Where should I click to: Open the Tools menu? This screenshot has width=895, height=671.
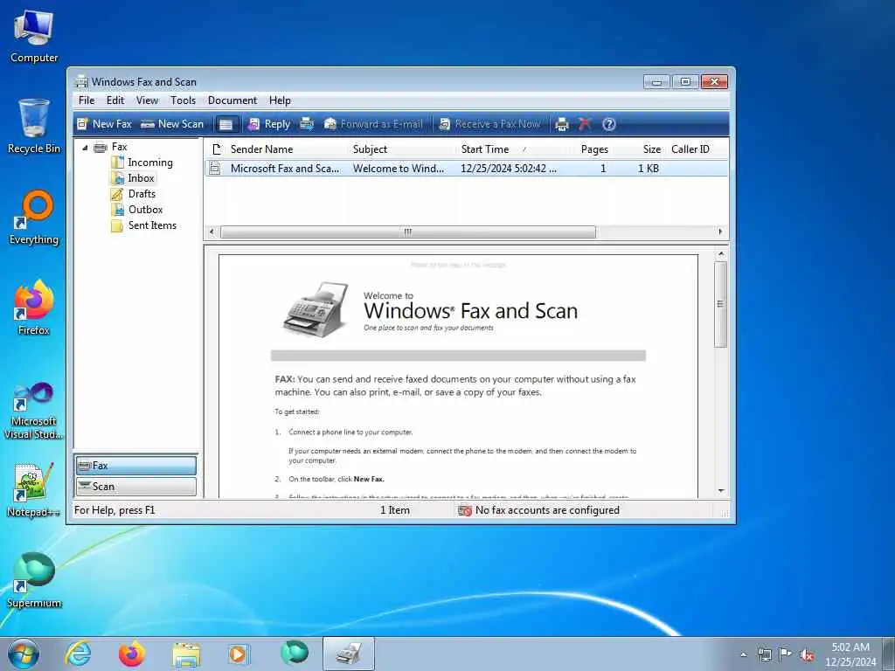pyautogui.click(x=183, y=100)
